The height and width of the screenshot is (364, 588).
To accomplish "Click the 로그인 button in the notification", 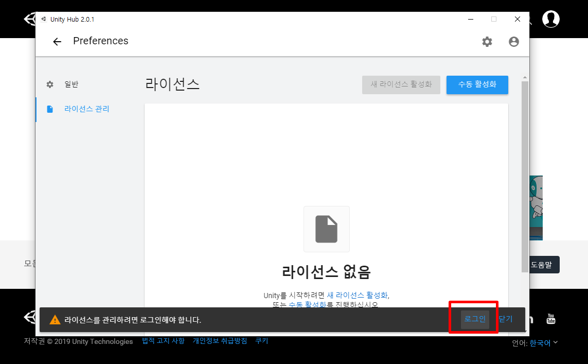I will 475,319.
